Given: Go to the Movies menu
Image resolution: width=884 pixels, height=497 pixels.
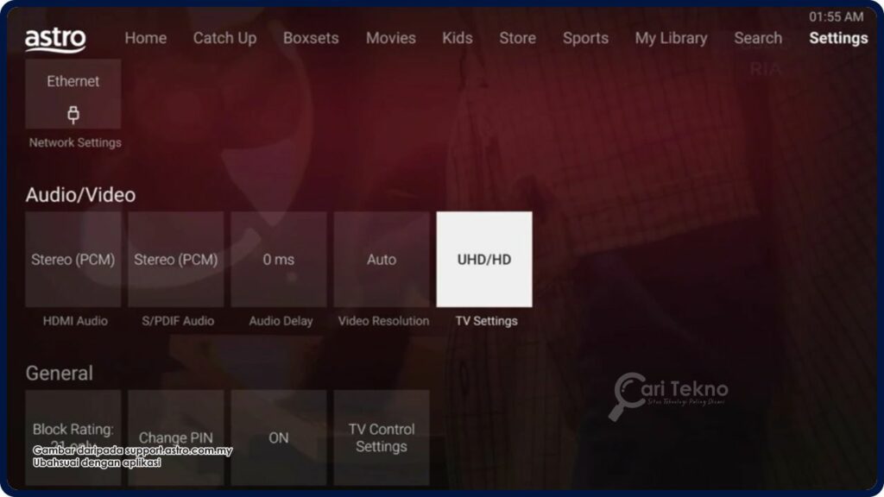Looking at the screenshot, I should pos(390,38).
